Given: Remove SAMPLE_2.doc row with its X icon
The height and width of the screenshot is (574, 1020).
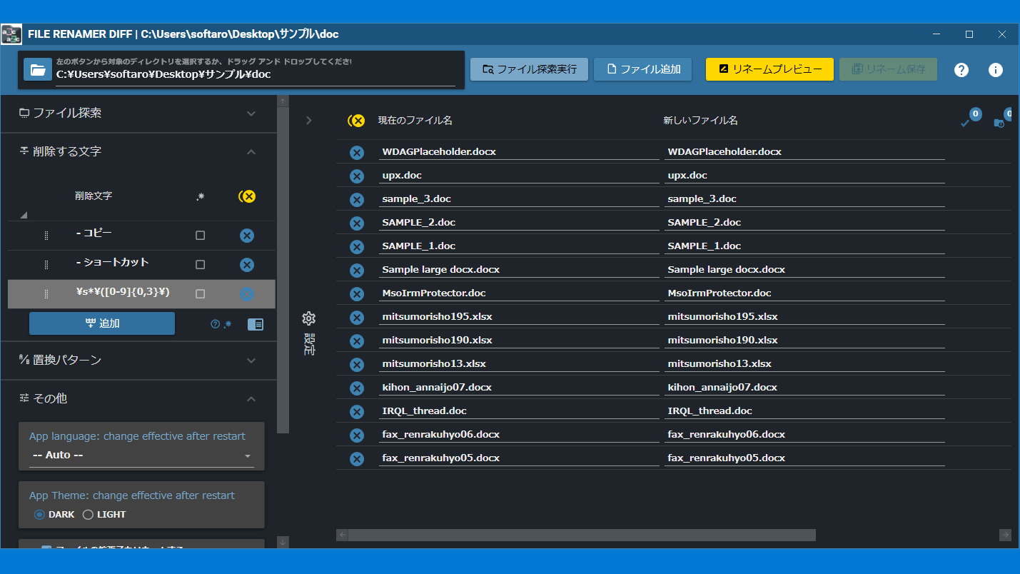Looking at the screenshot, I should tap(357, 223).
